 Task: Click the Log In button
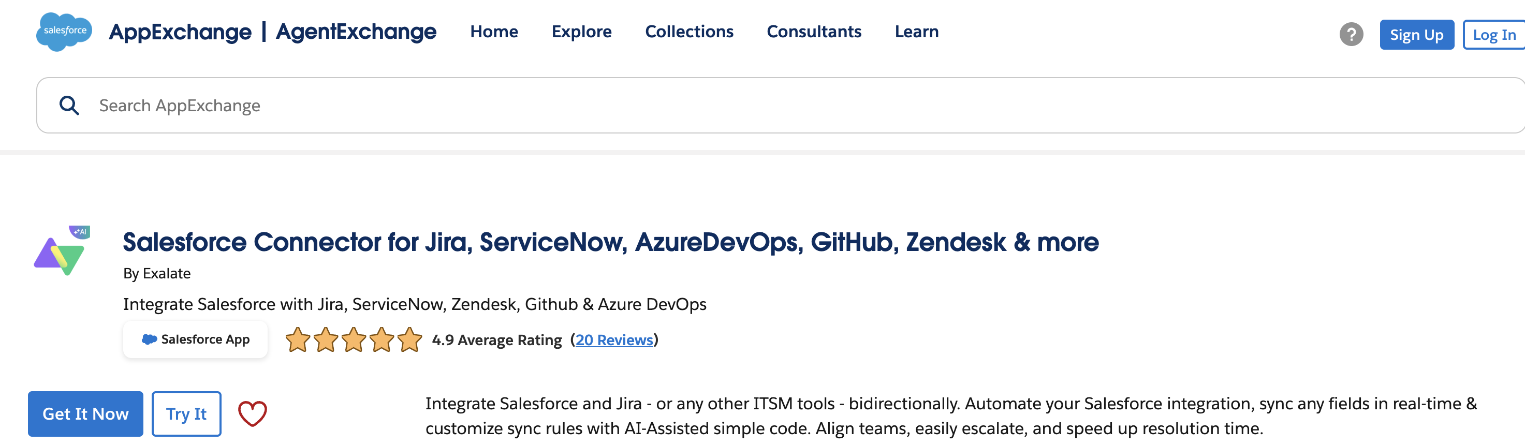[x=1493, y=35]
